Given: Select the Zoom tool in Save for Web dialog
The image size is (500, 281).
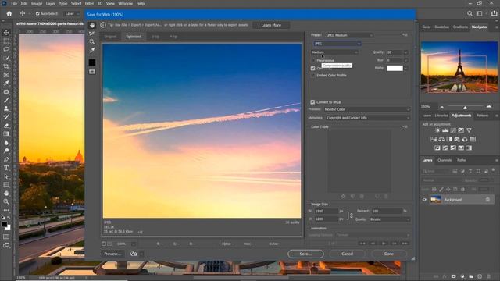Looking at the screenshot, I should 92,41.
